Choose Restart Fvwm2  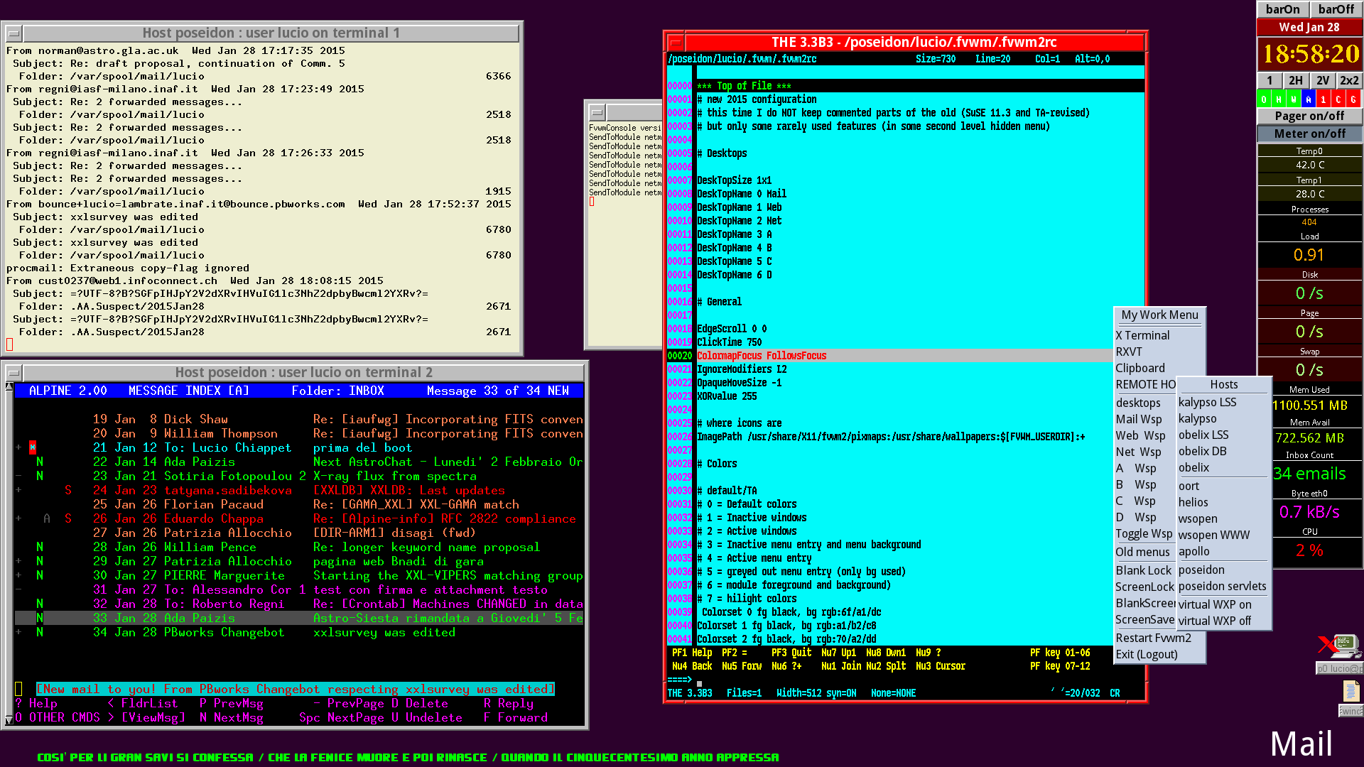1159,638
